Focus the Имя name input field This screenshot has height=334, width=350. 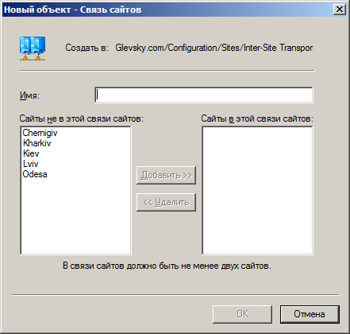[204, 95]
